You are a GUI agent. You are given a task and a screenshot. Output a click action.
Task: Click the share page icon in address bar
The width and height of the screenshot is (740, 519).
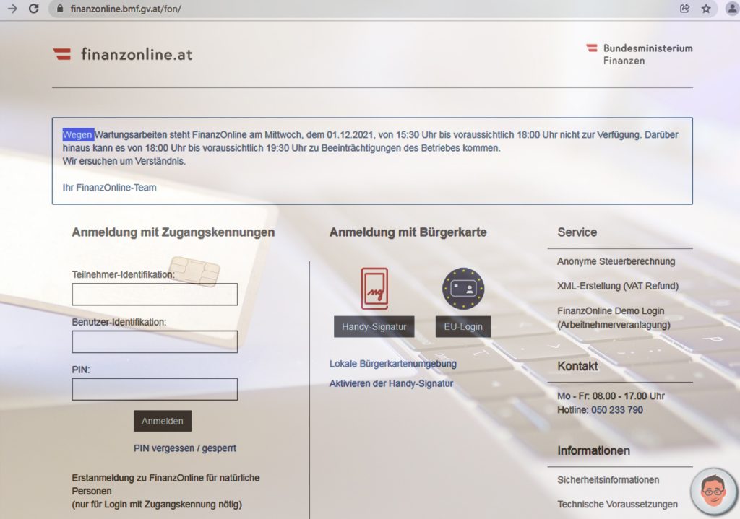click(x=684, y=9)
